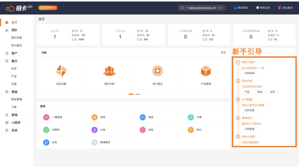The image size is (299, 168).
Task: Open the 一键营销 pink marketing icon
Action: pos(46,117)
